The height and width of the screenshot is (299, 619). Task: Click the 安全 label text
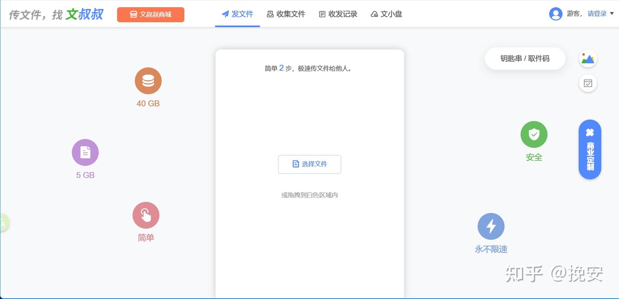pos(534,157)
